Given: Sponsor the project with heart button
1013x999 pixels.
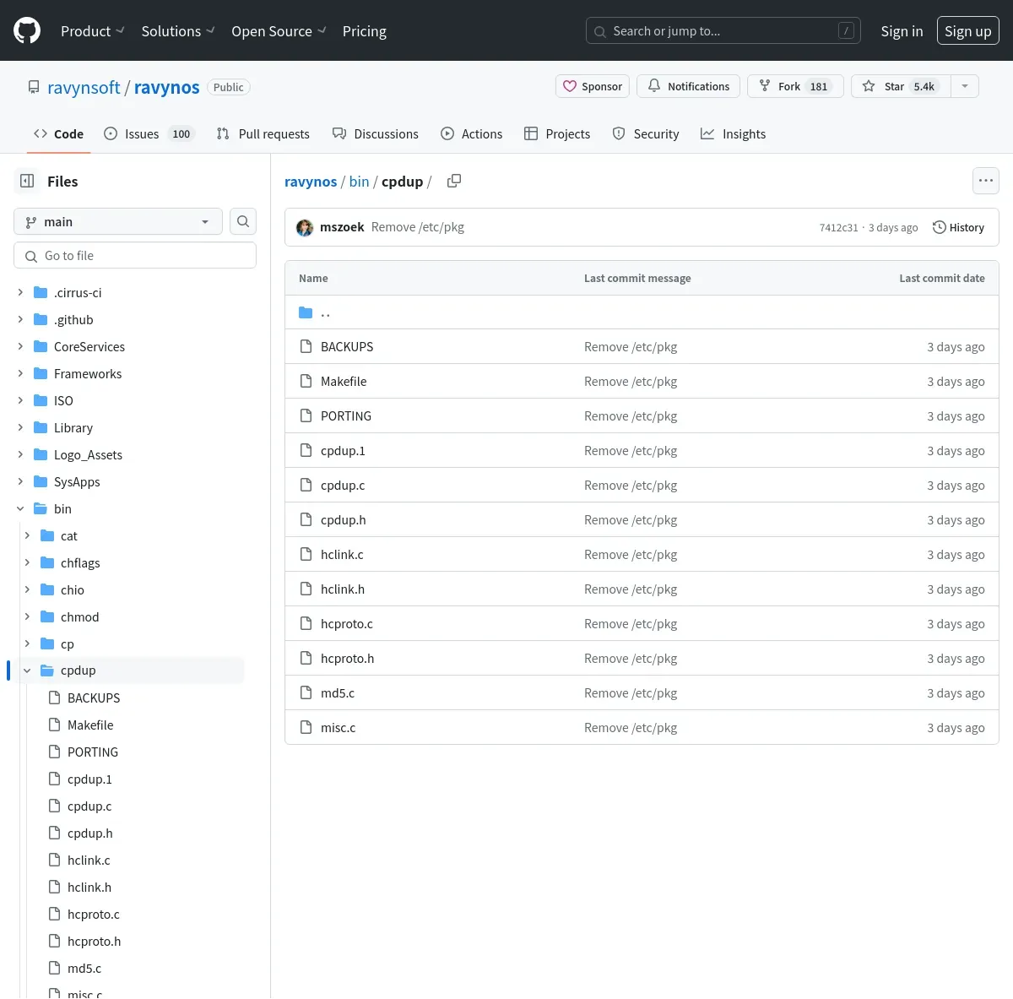Looking at the screenshot, I should pyautogui.click(x=593, y=86).
